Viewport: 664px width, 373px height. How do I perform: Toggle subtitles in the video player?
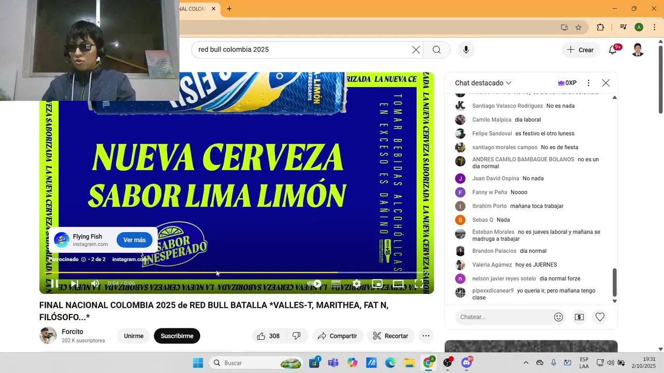[x=336, y=283]
